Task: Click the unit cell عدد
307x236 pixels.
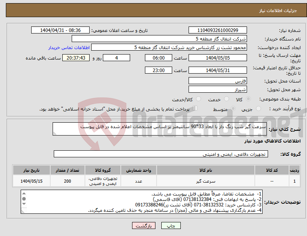Action: point(139,181)
